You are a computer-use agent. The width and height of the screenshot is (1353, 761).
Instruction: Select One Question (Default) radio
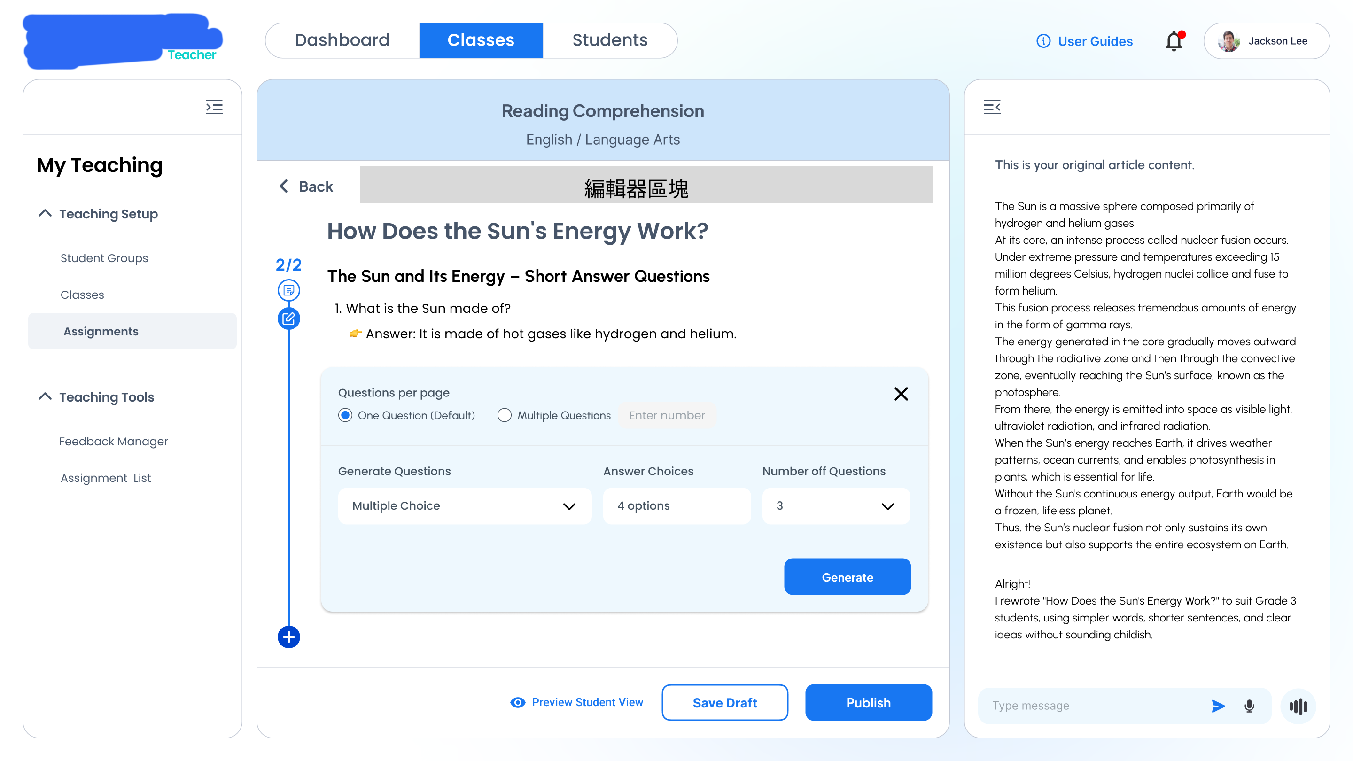tap(345, 415)
